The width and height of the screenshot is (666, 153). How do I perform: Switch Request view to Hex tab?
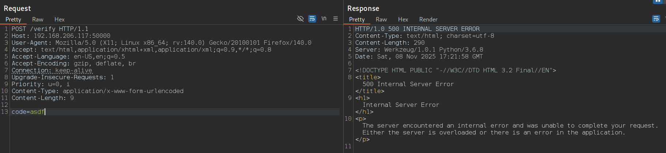[x=59, y=20]
